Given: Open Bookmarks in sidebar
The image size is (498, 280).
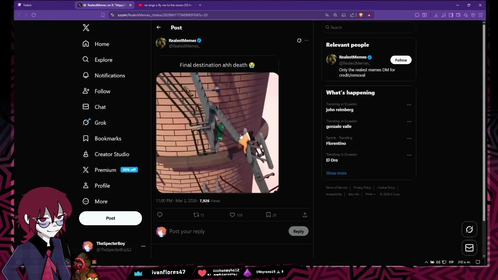Looking at the screenshot, I should (102, 138).
